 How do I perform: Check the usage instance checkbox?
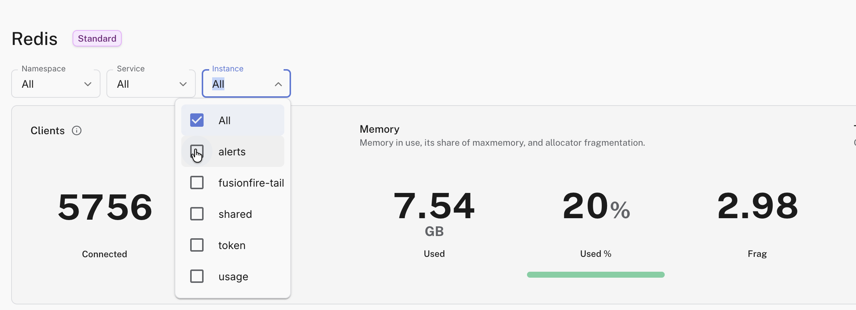pyautogui.click(x=197, y=276)
